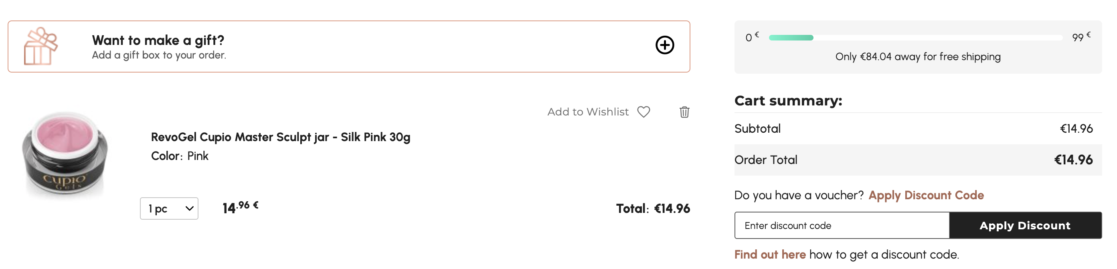Open the Cupio gel jar product thumbnail
The width and height of the screenshot is (1117, 269).
[x=65, y=153]
